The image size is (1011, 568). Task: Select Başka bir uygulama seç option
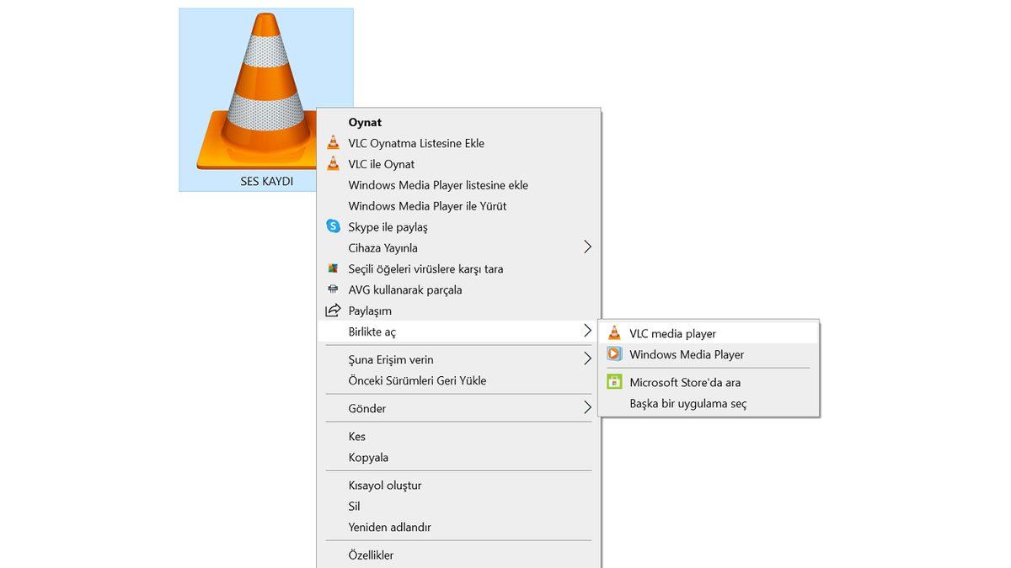click(687, 403)
